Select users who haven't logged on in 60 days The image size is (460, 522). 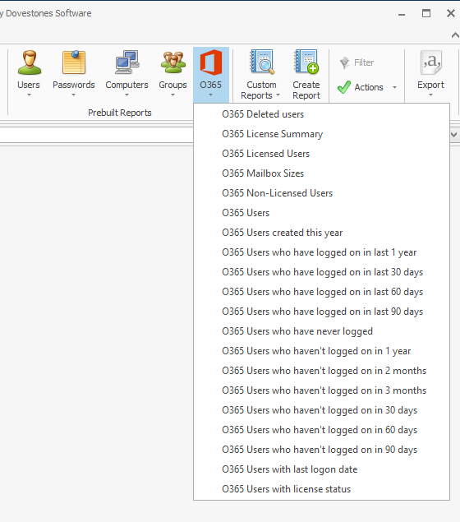(321, 430)
